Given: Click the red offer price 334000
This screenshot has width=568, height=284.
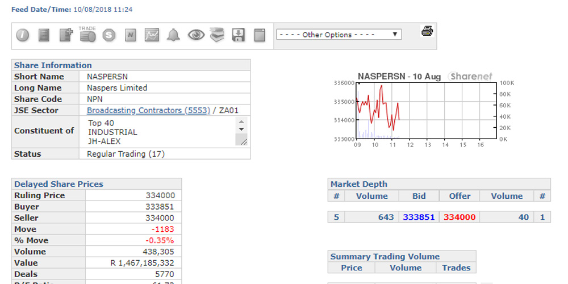Looking at the screenshot, I should 460,217.
